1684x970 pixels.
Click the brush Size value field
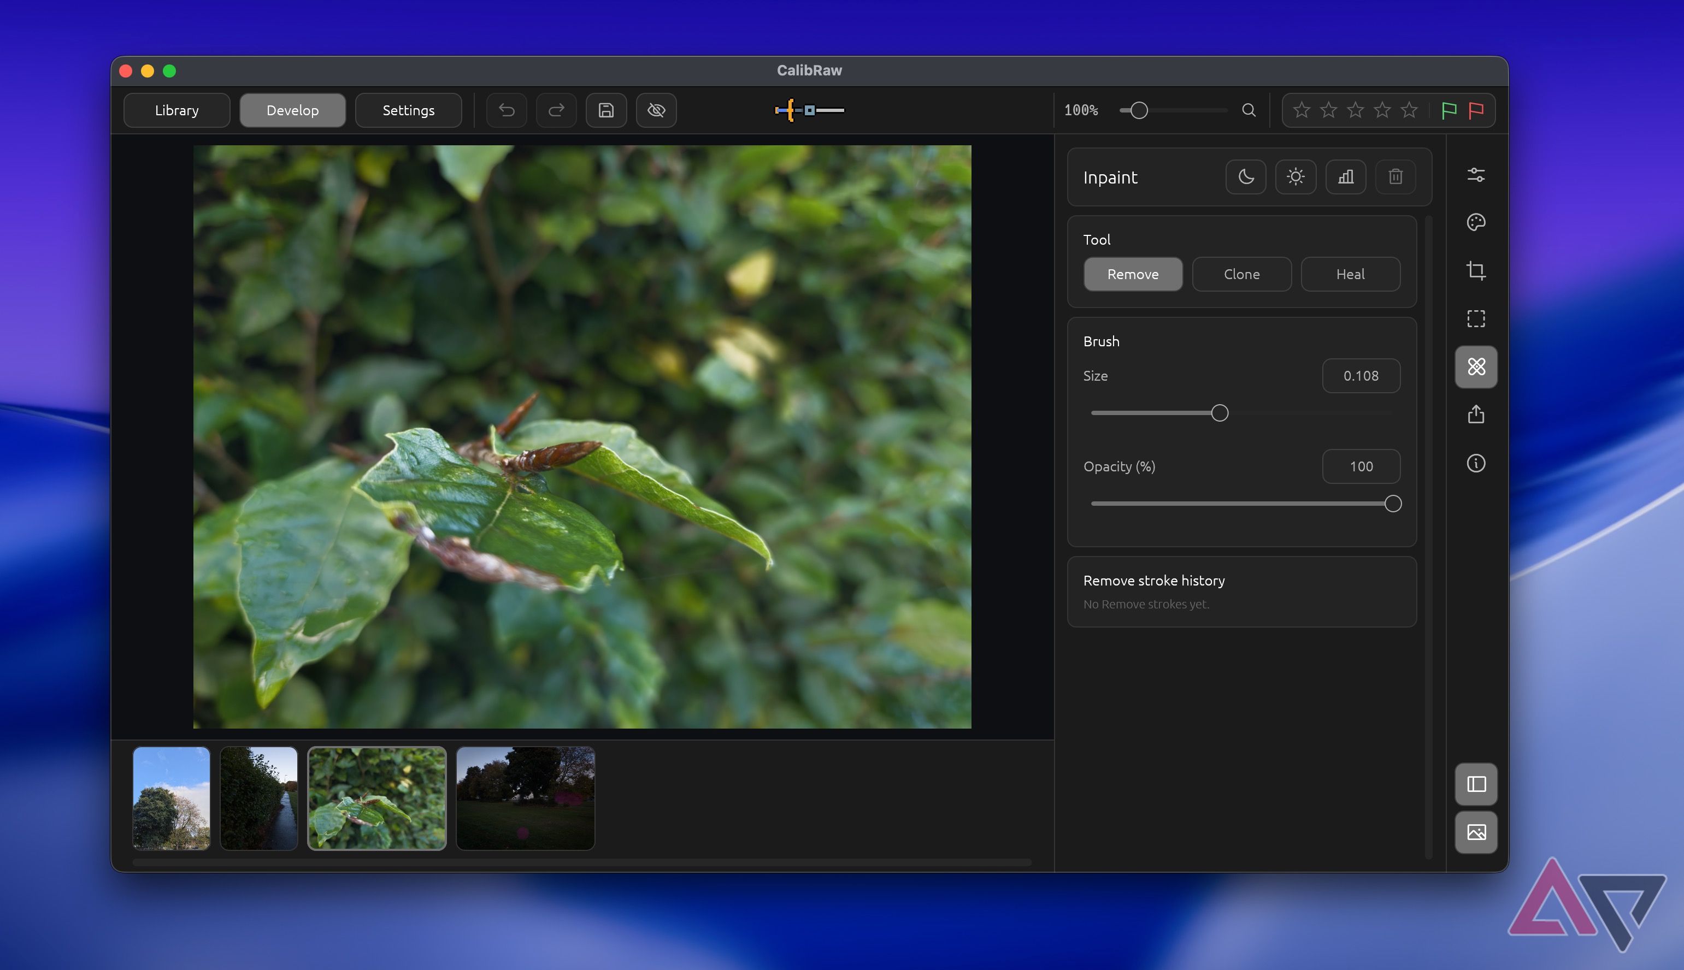pyautogui.click(x=1361, y=376)
